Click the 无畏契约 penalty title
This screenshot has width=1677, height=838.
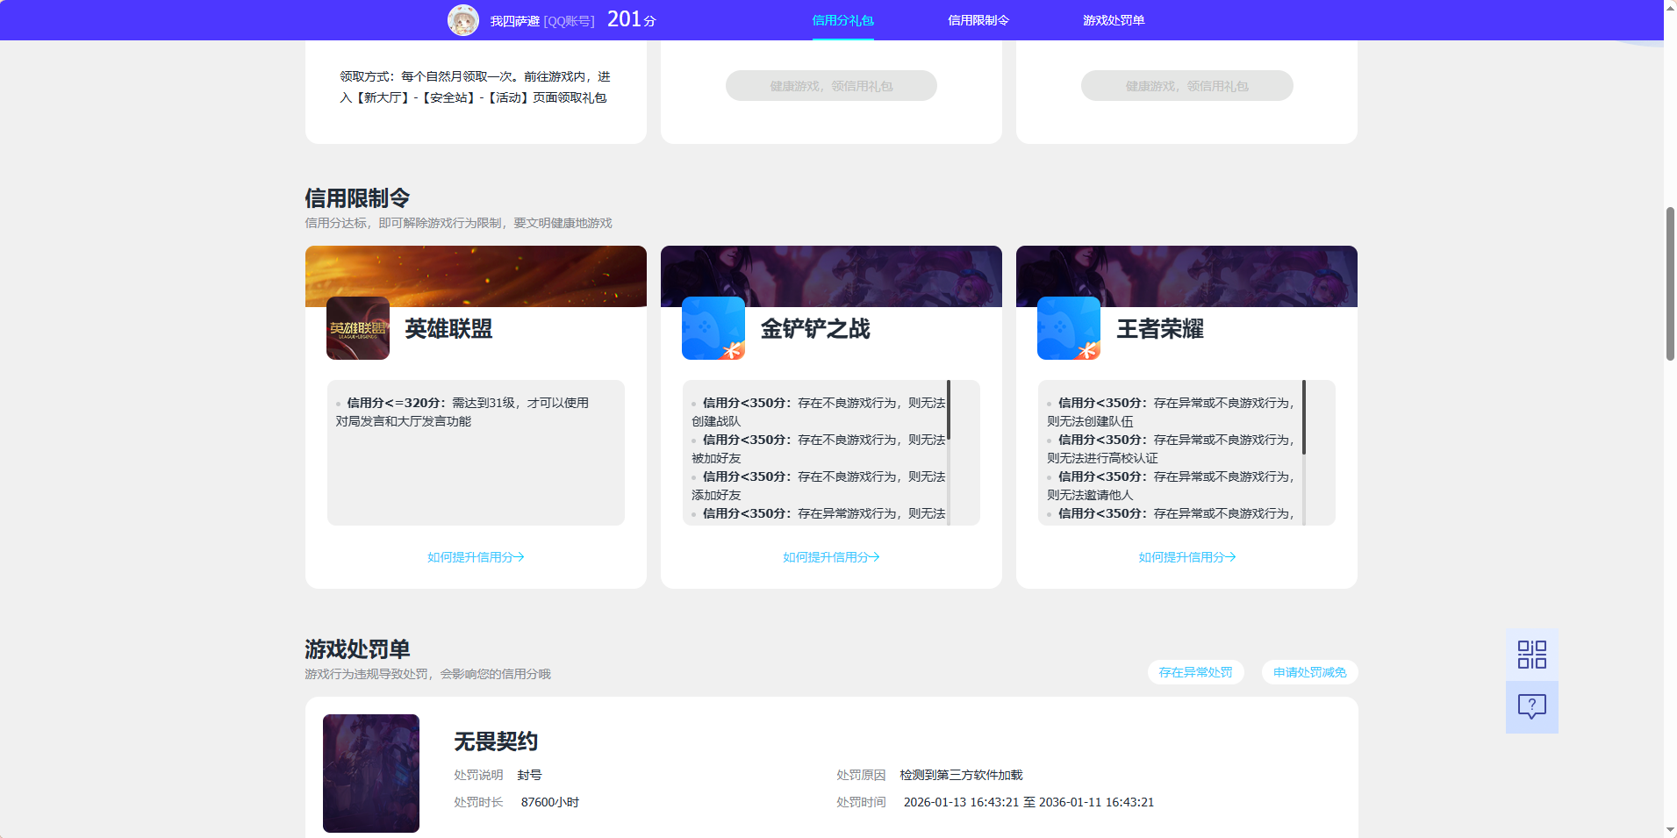click(496, 741)
